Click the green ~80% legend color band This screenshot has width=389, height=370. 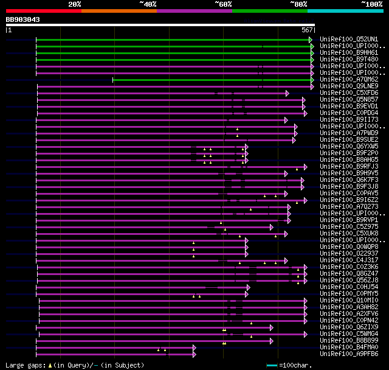pos(270,11)
